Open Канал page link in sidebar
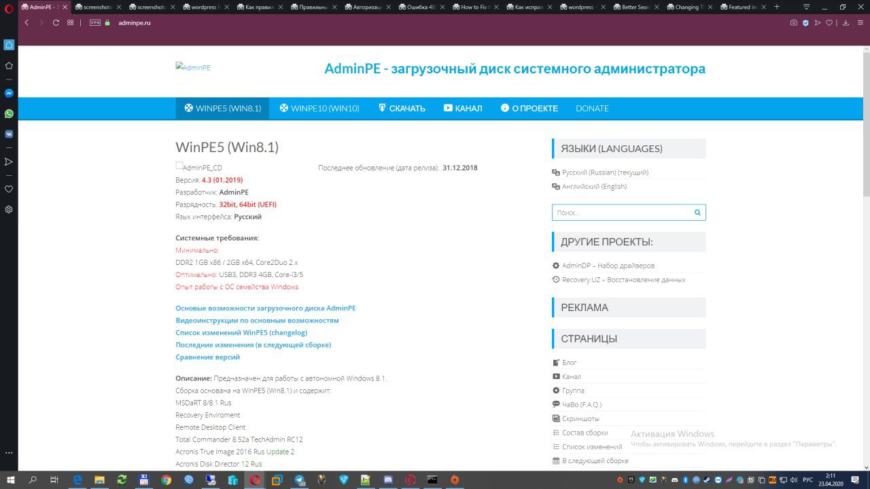The image size is (870, 489). (x=571, y=376)
